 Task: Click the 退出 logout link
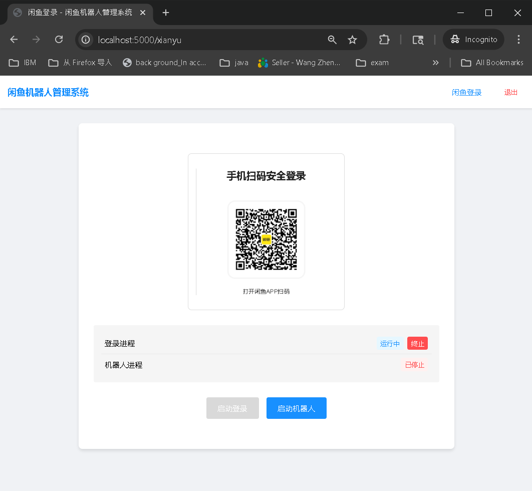pyautogui.click(x=510, y=93)
